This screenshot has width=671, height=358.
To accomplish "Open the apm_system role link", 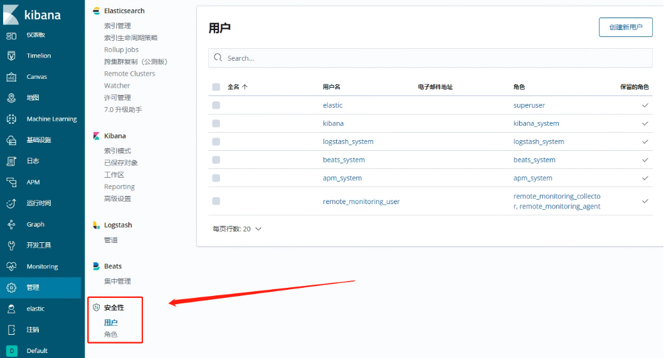I will pyautogui.click(x=533, y=178).
